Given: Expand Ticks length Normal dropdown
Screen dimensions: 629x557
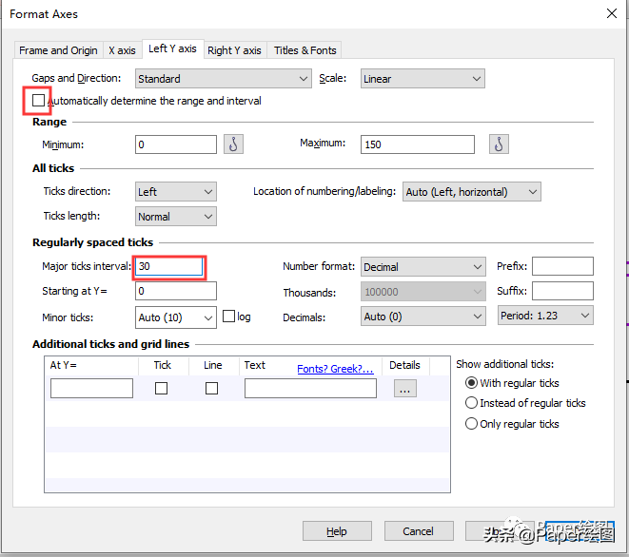Looking at the screenshot, I should [176, 217].
